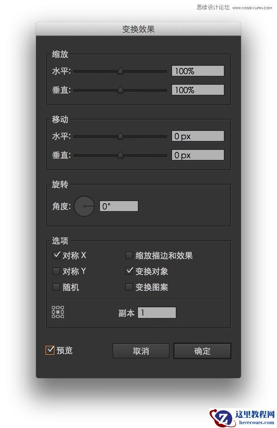
Task: Select the top-left reference point
Action: point(54,307)
